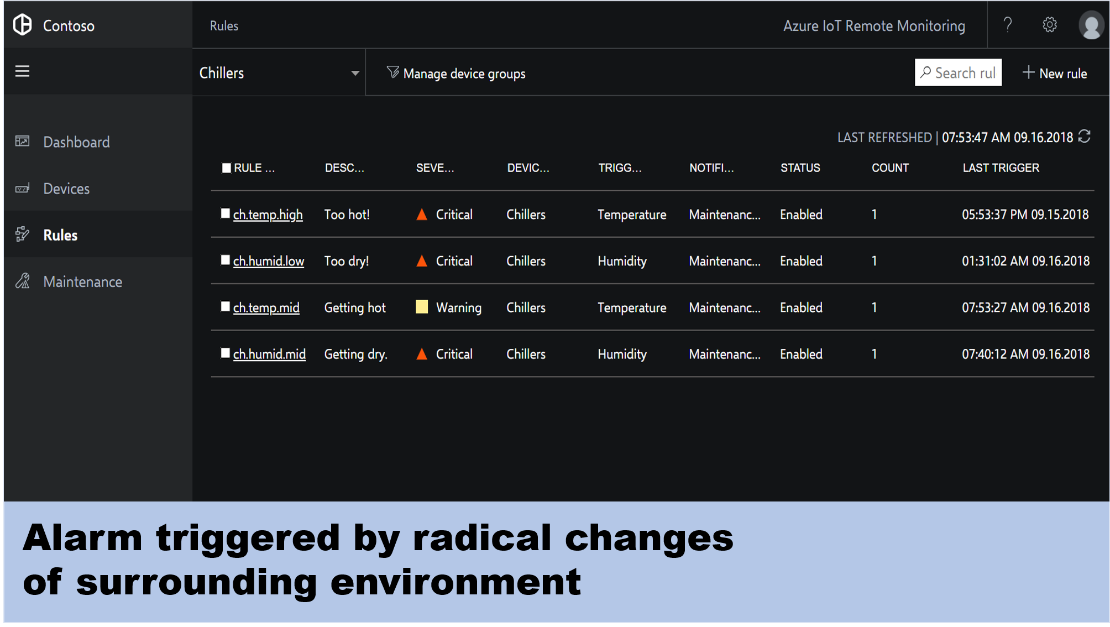Expand the Chillers device group dropdown
The height and width of the screenshot is (627, 1110).
click(x=354, y=73)
